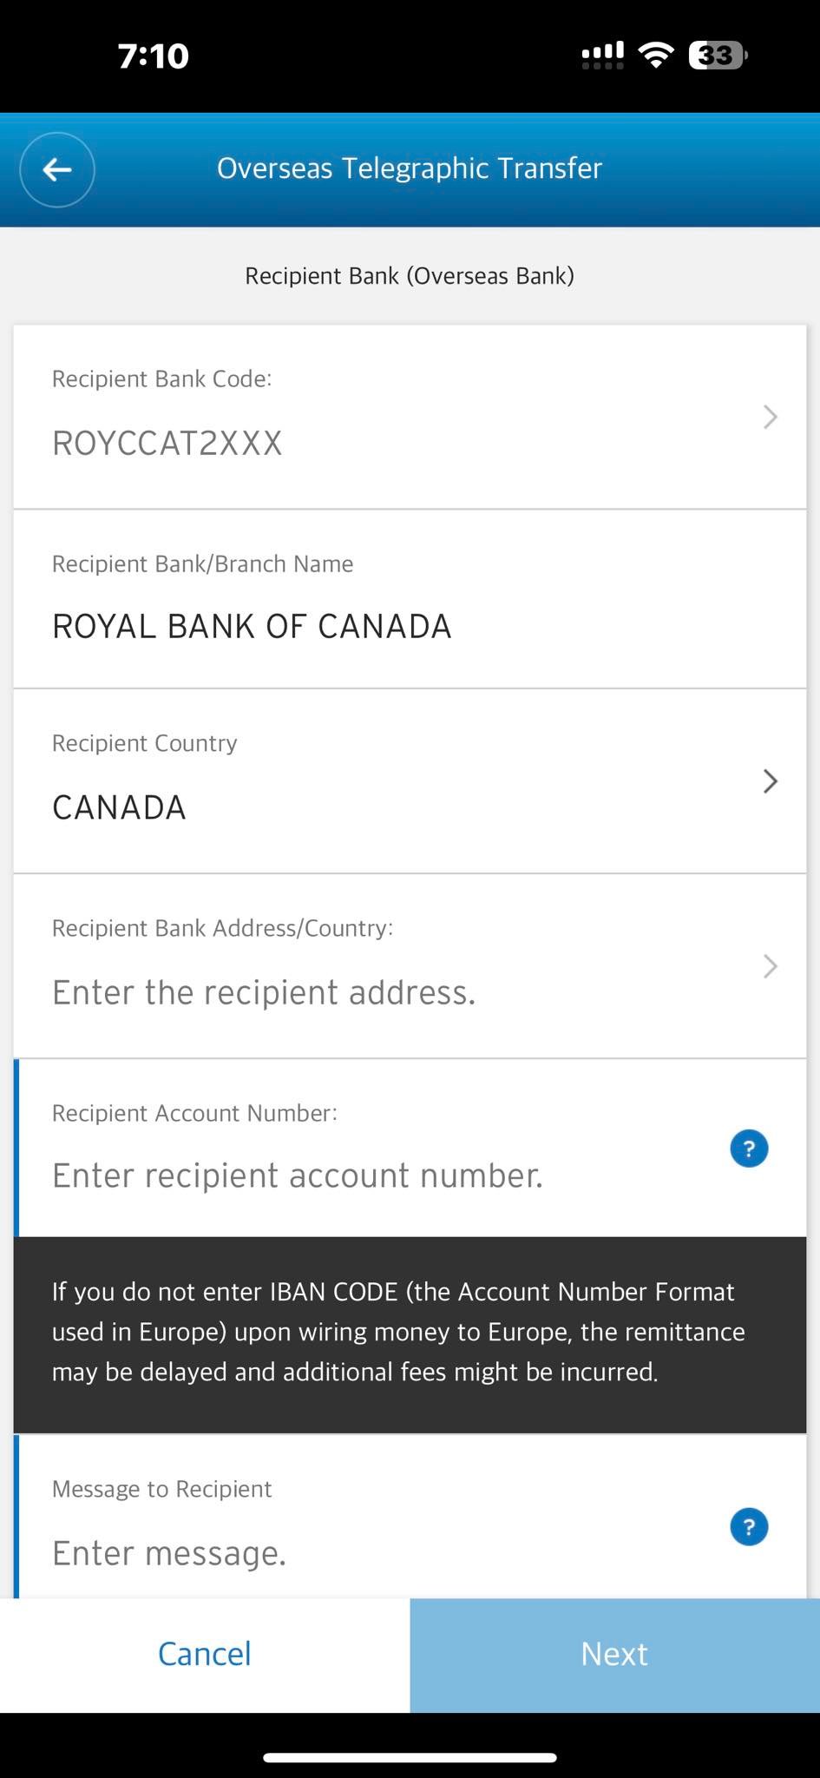Image resolution: width=820 pixels, height=1778 pixels.
Task: Tap the Overseas Telegraphic Transfer title
Action: coord(410,168)
